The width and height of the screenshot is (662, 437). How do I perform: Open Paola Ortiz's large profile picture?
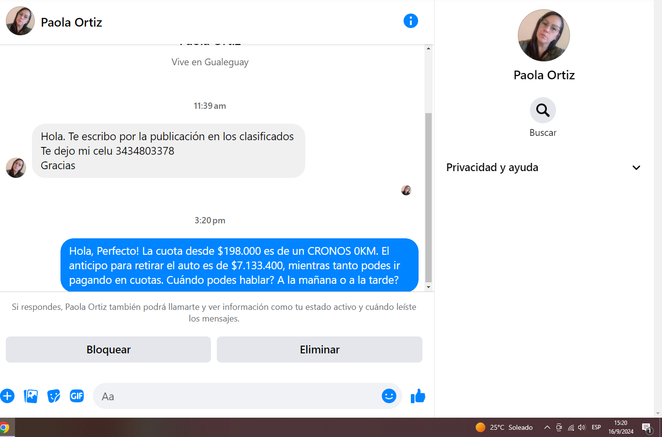[x=544, y=35]
